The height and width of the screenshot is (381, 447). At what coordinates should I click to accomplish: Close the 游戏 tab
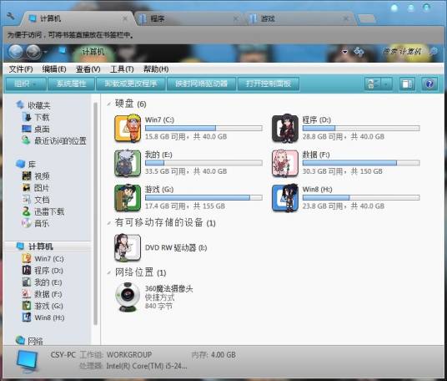click(346, 19)
